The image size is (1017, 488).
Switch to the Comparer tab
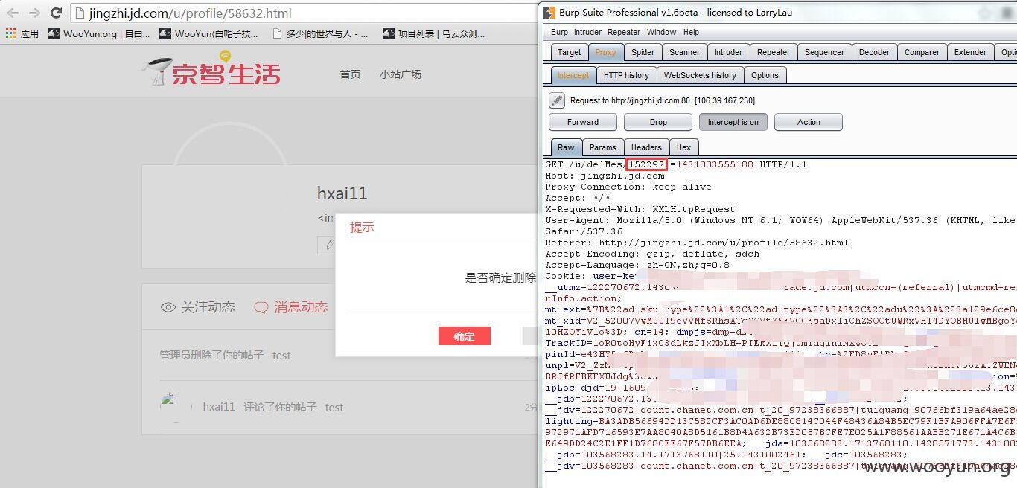tap(922, 52)
